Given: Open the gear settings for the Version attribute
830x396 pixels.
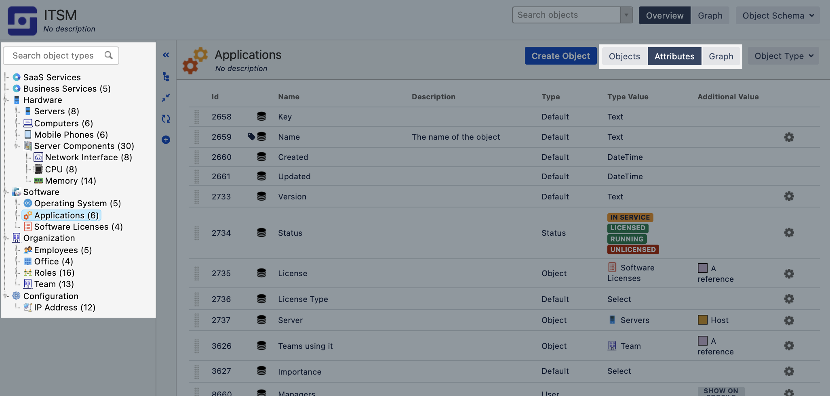Looking at the screenshot, I should point(789,196).
